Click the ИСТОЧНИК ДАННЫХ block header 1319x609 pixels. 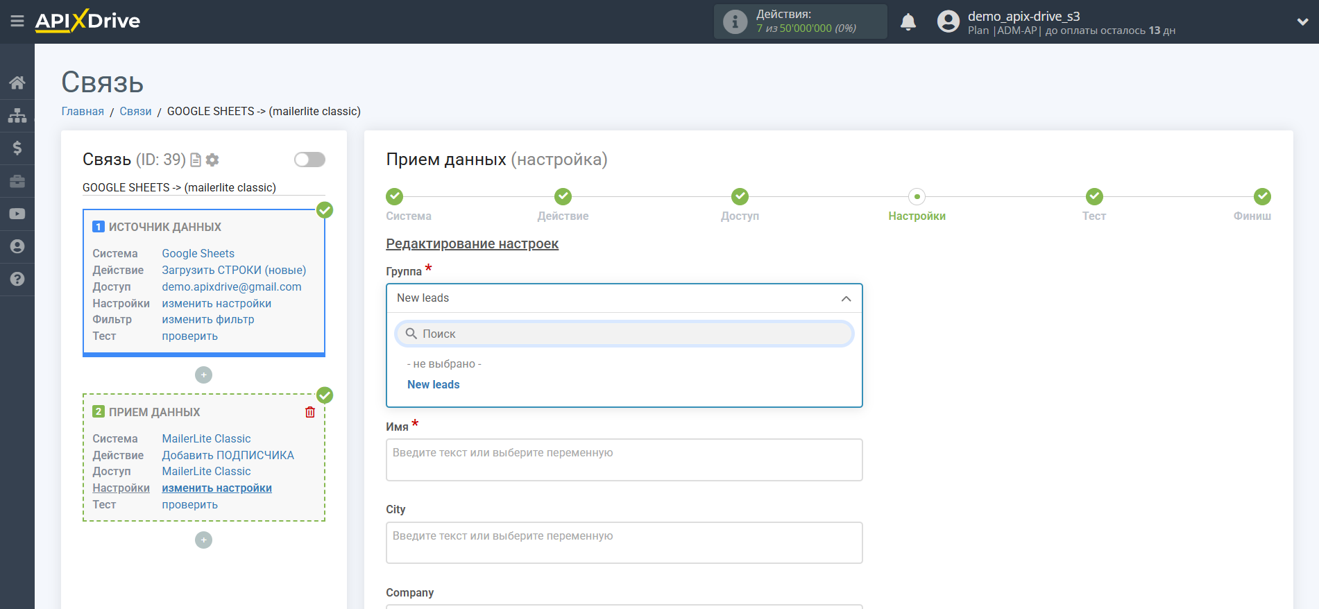pyautogui.click(x=165, y=228)
